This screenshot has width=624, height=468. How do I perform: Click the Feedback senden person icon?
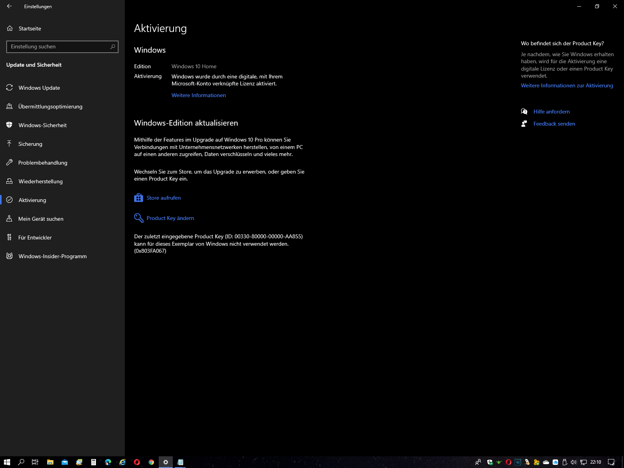pos(524,124)
